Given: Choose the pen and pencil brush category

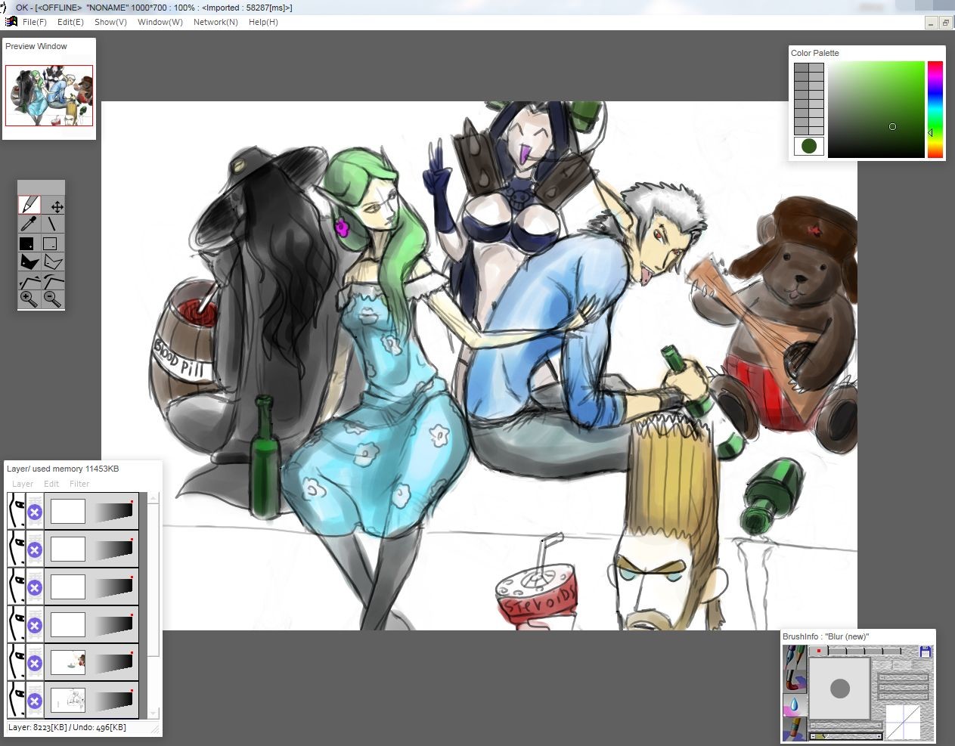Looking at the screenshot, I should 795,657.
